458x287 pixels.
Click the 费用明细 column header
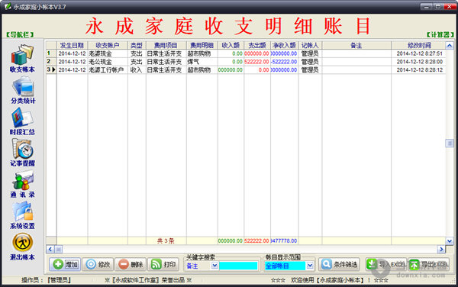pos(202,45)
